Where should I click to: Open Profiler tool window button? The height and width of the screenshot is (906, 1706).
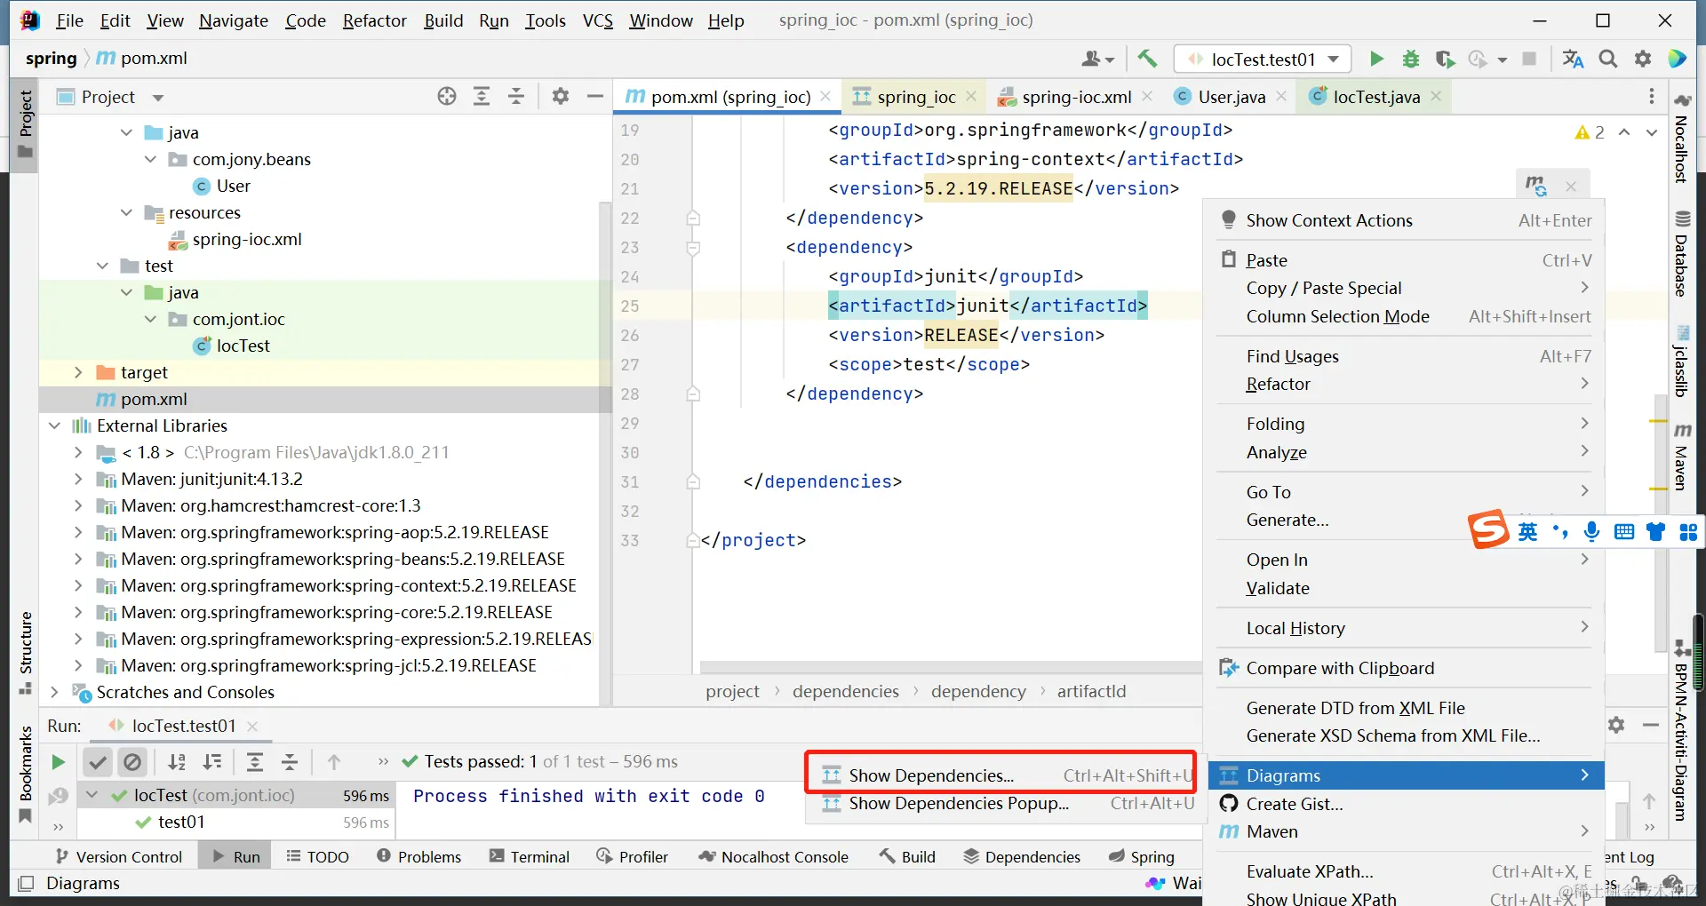(632, 856)
